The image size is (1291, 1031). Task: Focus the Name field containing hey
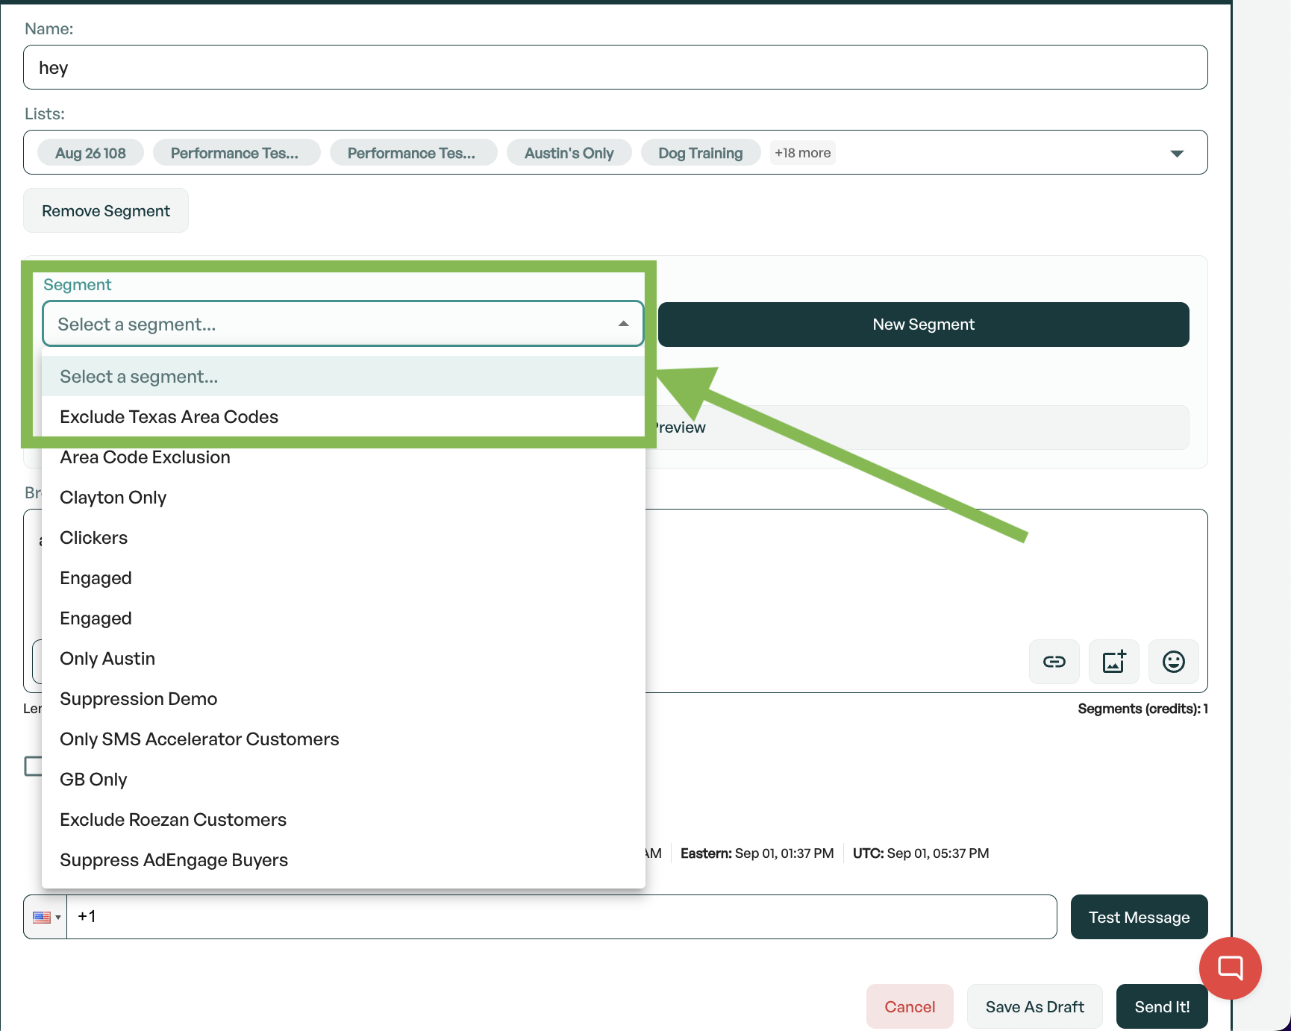[615, 67]
